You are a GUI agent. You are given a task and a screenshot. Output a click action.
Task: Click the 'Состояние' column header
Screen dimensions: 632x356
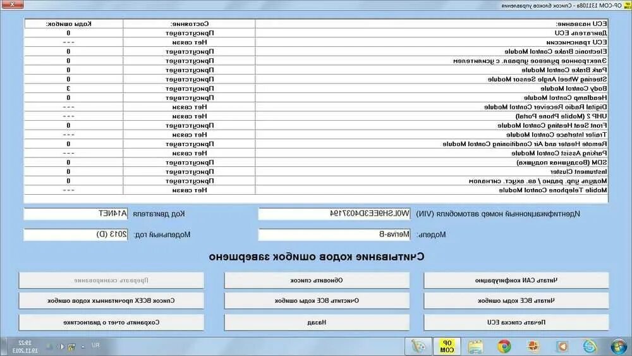(190, 24)
